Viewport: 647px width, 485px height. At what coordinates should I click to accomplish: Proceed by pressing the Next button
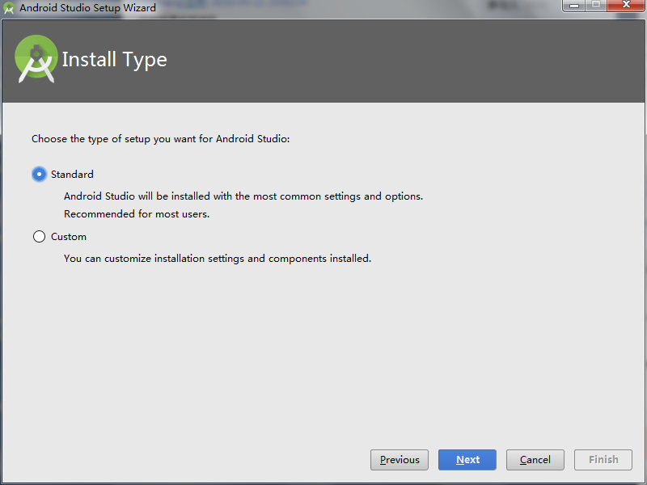tap(467, 460)
